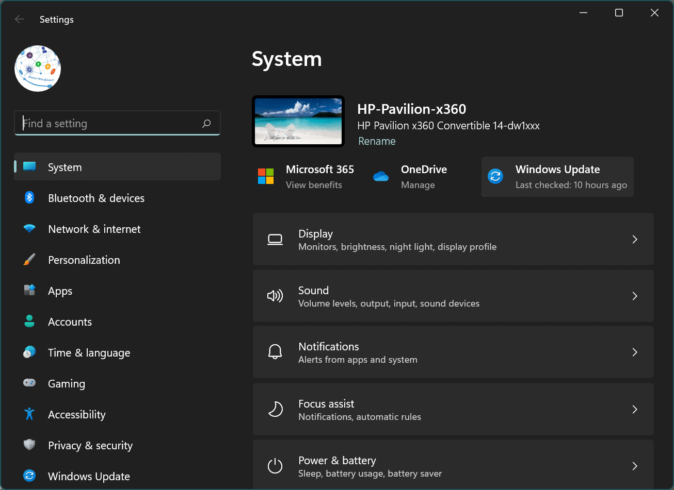
Task: Click the Privacy & security shield icon
Action: 29,445
